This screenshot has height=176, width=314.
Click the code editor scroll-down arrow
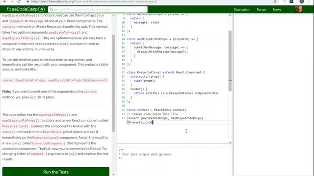pyautogui.click(x=230, y=142)
